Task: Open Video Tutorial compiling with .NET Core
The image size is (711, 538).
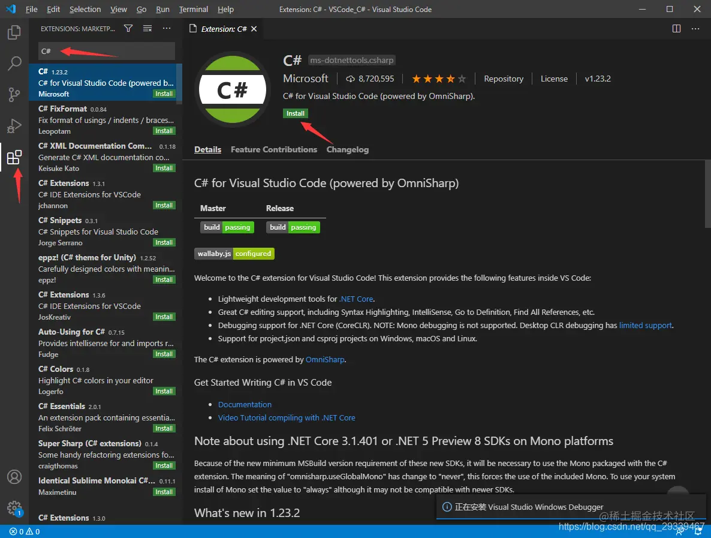Action: pyautogui.click(x=287, y=417)
